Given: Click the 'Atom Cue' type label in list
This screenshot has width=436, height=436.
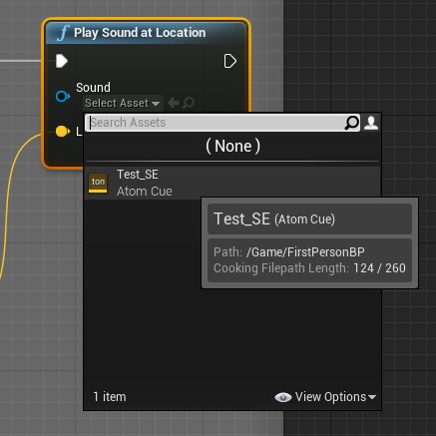Looking at the screenshot, I should 145,192.
